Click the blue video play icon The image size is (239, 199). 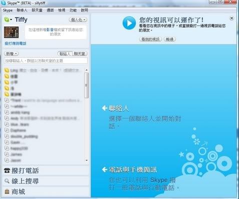pos(129,23)
